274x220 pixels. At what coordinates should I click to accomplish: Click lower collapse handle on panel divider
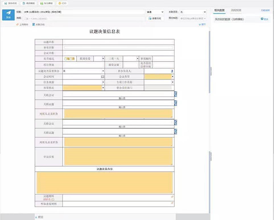(x=211, y=156)
